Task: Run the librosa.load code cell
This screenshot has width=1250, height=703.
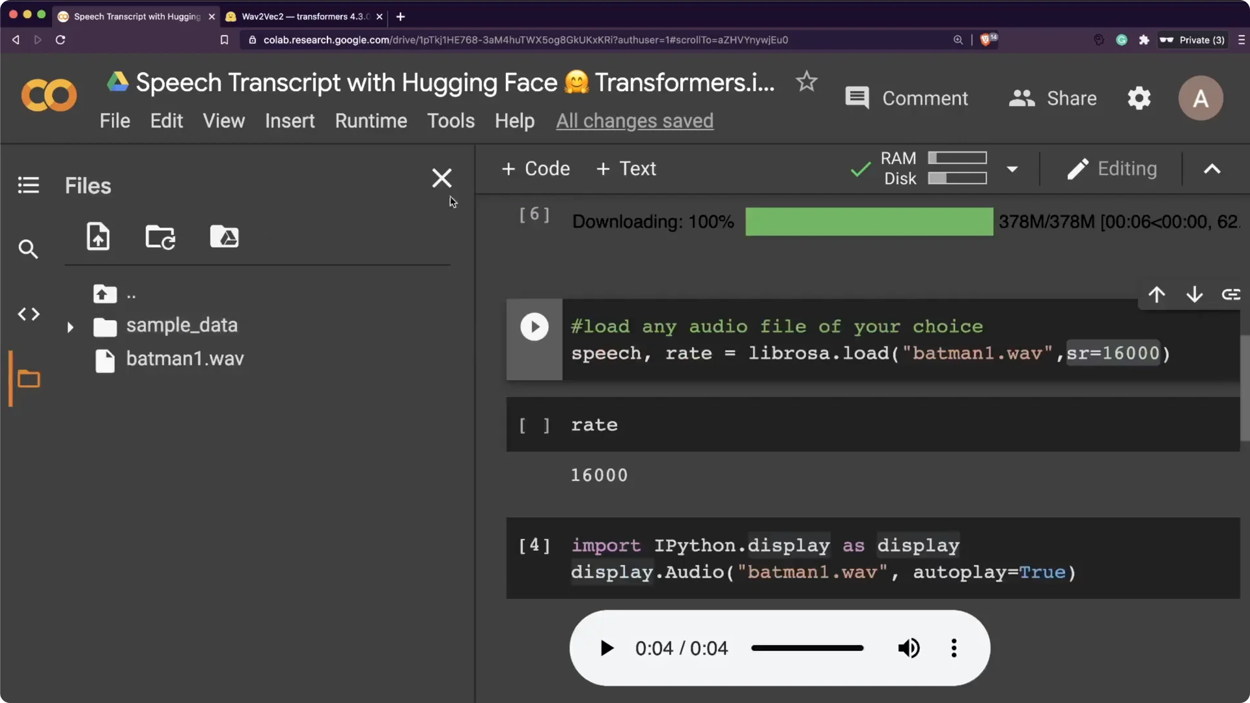Action: 534,326
